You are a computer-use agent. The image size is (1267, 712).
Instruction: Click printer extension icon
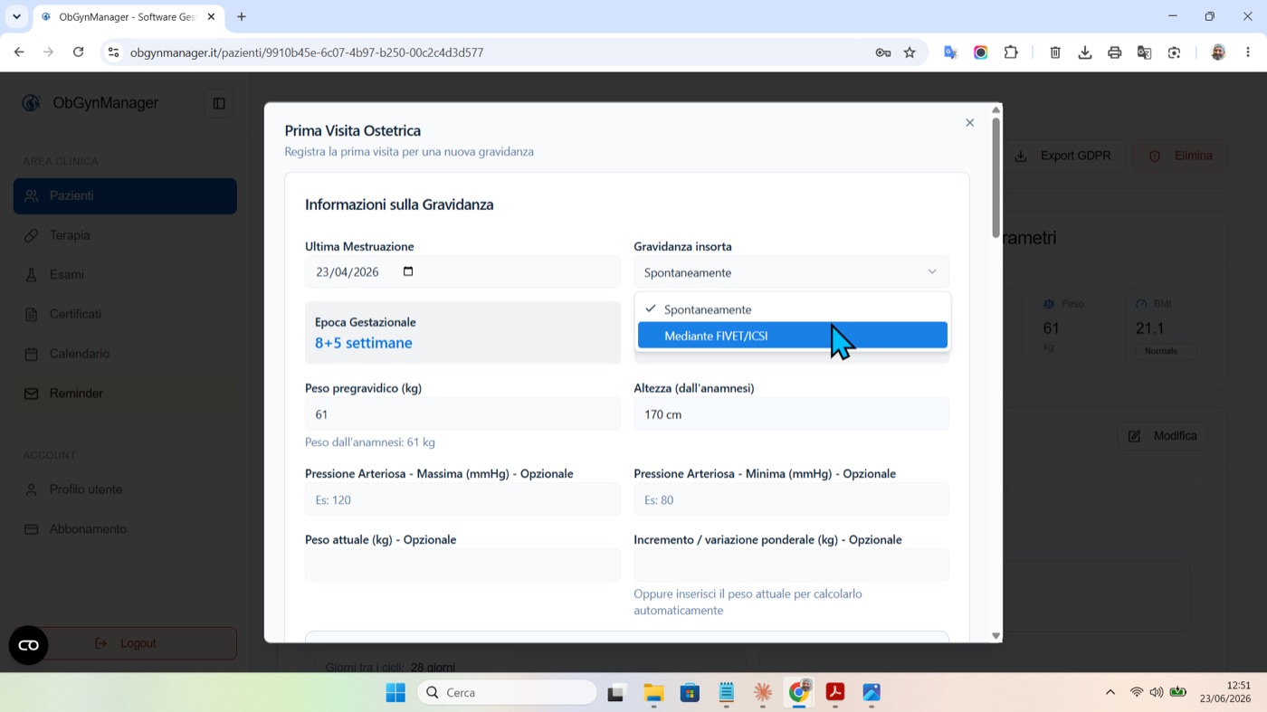click(x=1115, y=52)
